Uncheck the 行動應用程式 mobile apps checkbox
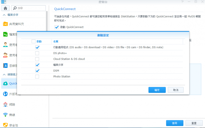 37,47
